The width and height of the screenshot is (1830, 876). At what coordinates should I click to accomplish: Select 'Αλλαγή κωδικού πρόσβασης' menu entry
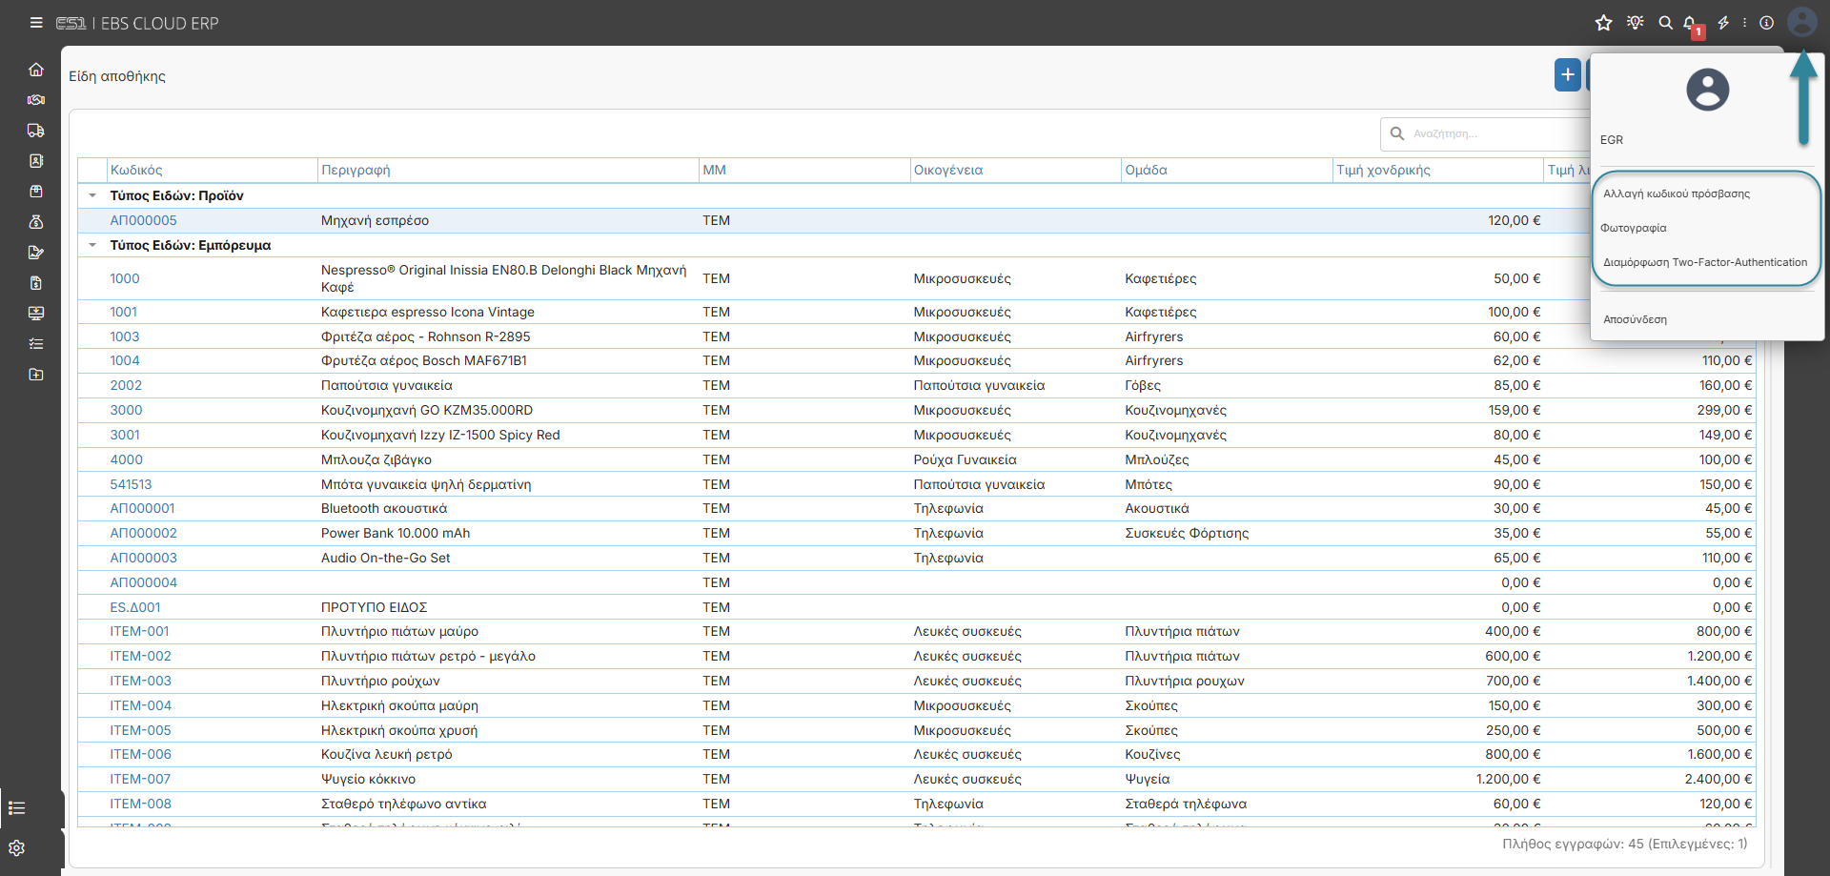(1677, 194)
